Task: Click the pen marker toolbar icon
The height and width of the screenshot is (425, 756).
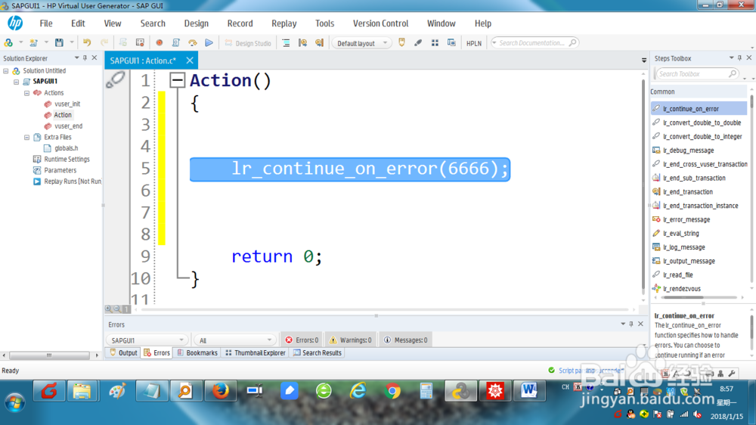Action: click(418, 43)
